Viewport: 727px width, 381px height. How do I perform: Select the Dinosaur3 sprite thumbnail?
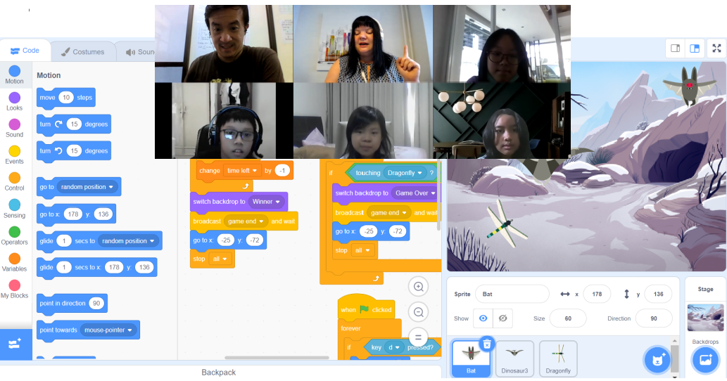coord(514,359)
